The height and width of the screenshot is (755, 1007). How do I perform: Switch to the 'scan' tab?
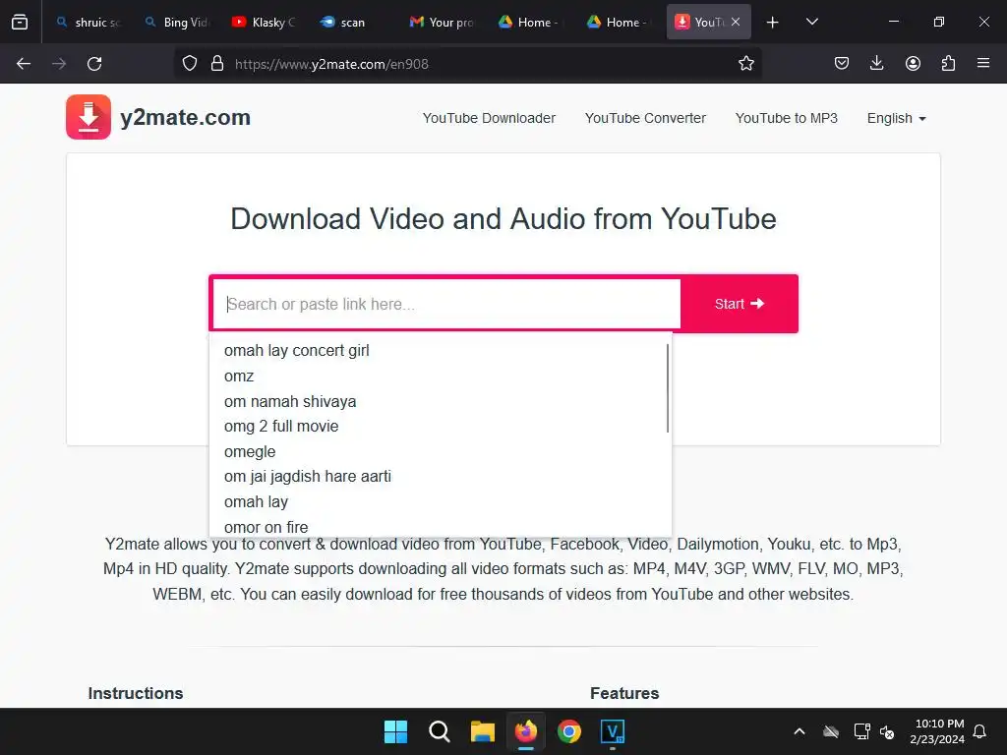[x=354, y=22]
